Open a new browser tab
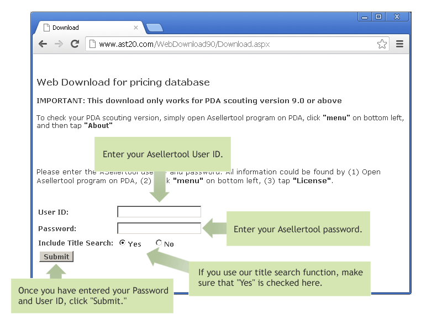 (155, 28)
